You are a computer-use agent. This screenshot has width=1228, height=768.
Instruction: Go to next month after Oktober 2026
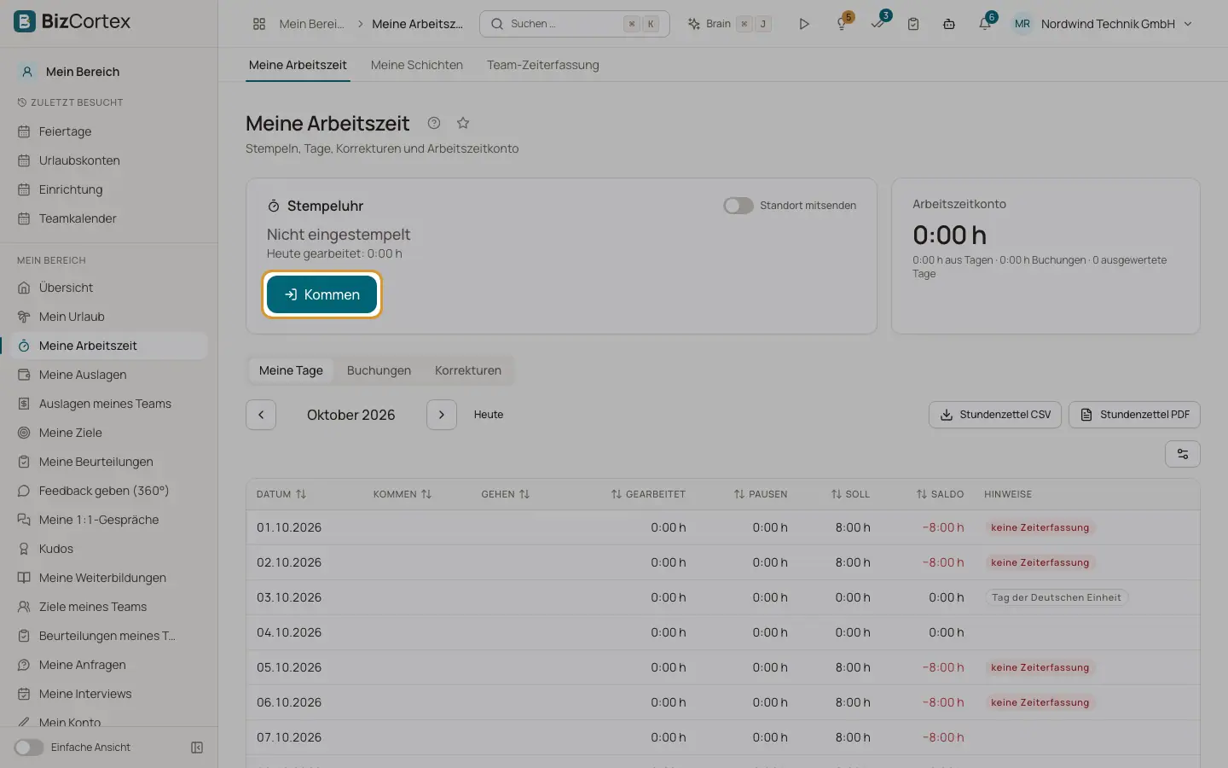tap(442, 415)
